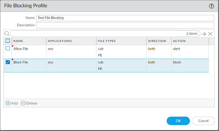This screenshot has width=219, height=131.
Task: Click the Applications column header
Action: 71,41
